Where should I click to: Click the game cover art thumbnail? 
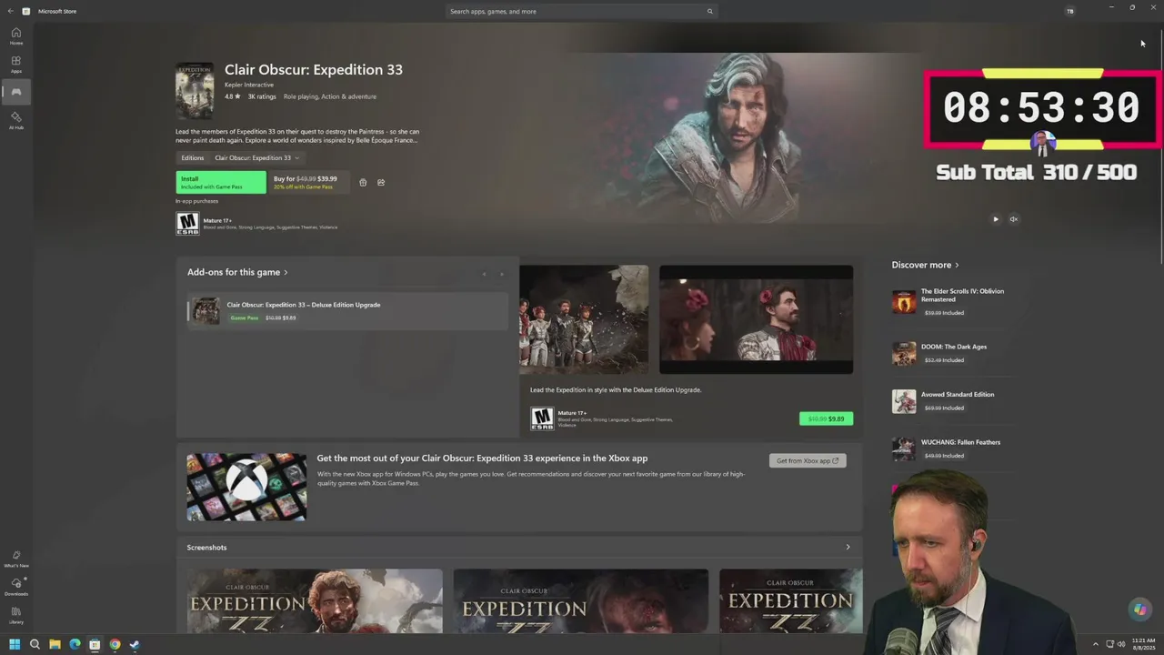pyautogui.click(x=195, y=90)
